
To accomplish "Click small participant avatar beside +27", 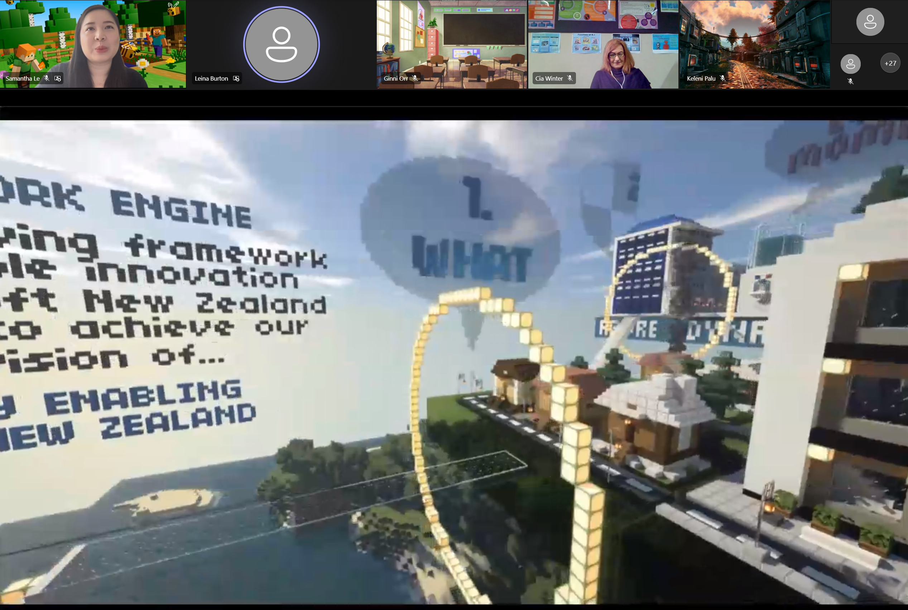I will [850, 63].
